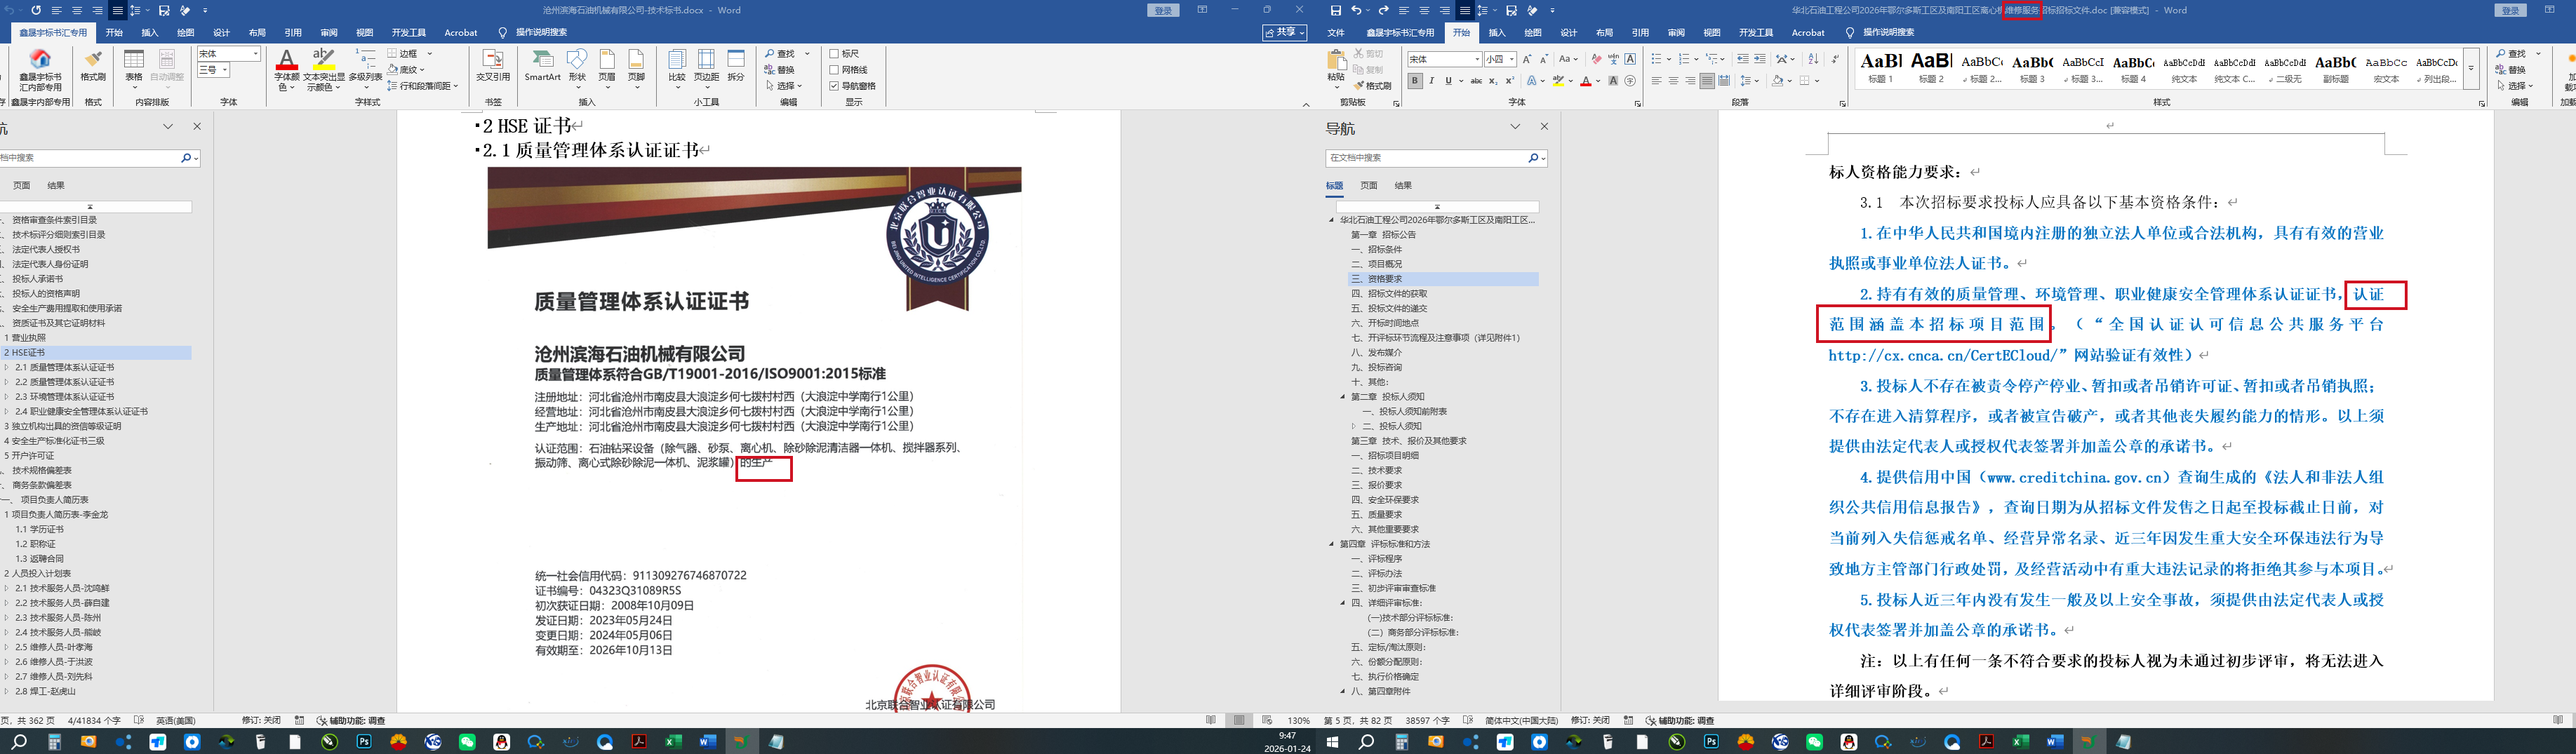Viewport: 2576px width, 754px height.
Task: Open the 插入 tab in right Word window
Action: point(1497,32)
